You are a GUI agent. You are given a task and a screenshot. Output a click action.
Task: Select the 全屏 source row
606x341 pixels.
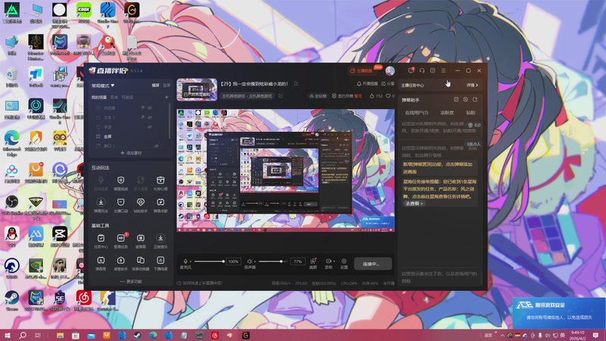click(x=130, y=136)
